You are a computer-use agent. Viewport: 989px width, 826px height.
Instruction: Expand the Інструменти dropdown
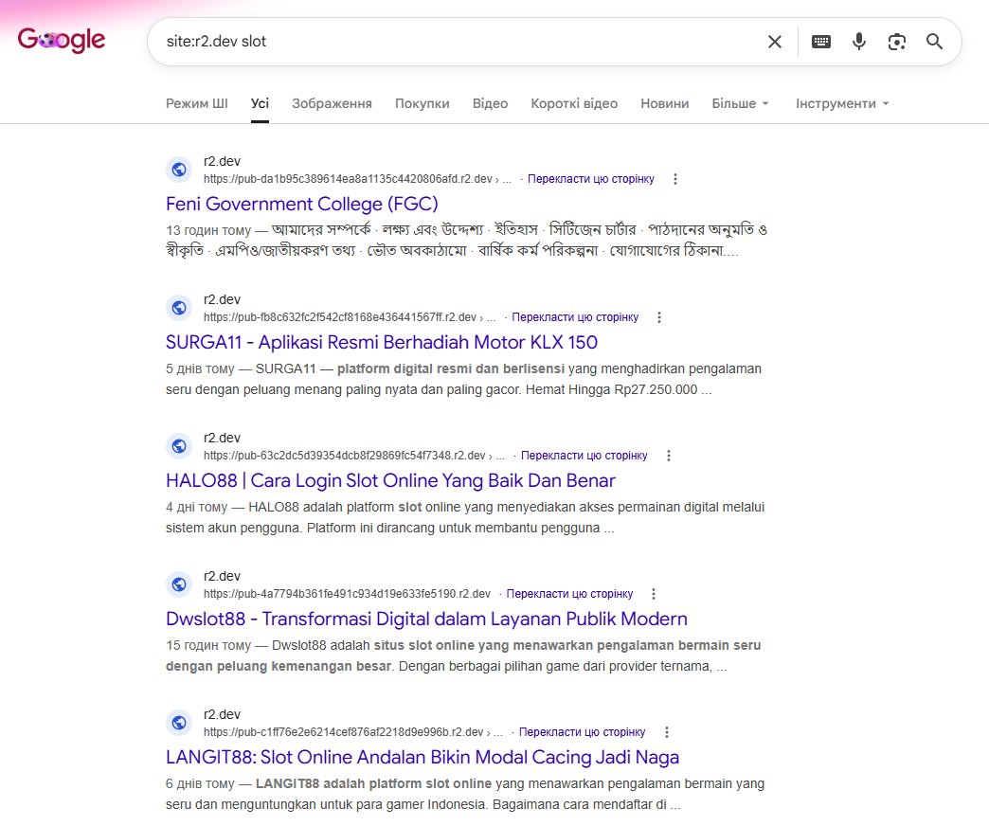842,103
